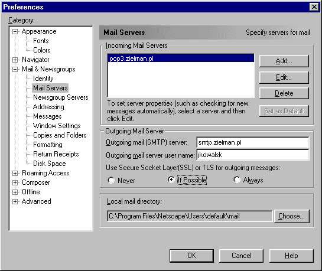Select the Navigator category label
The image size is (322, 271).
click(35, 60)
